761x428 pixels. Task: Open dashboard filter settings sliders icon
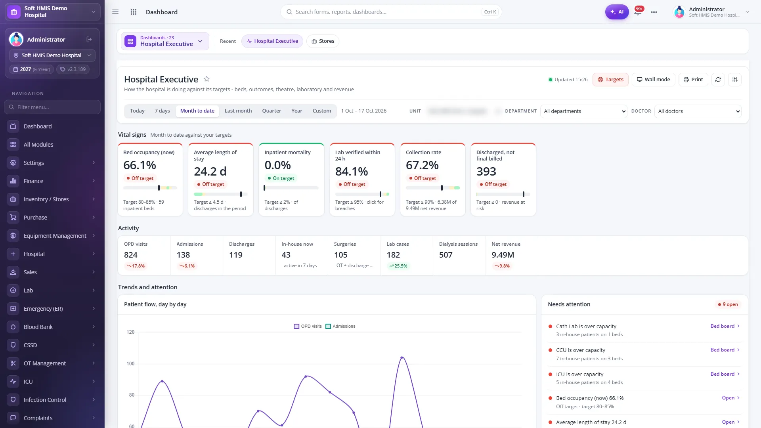[735, 80]
